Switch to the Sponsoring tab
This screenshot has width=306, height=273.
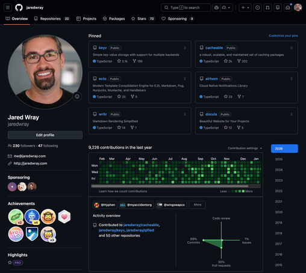click(178, 19)
